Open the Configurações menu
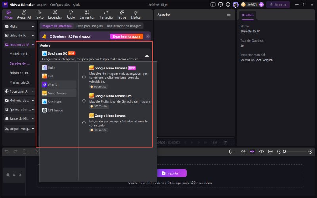Screen dimensions: 317x198 (x=60, y=5)
